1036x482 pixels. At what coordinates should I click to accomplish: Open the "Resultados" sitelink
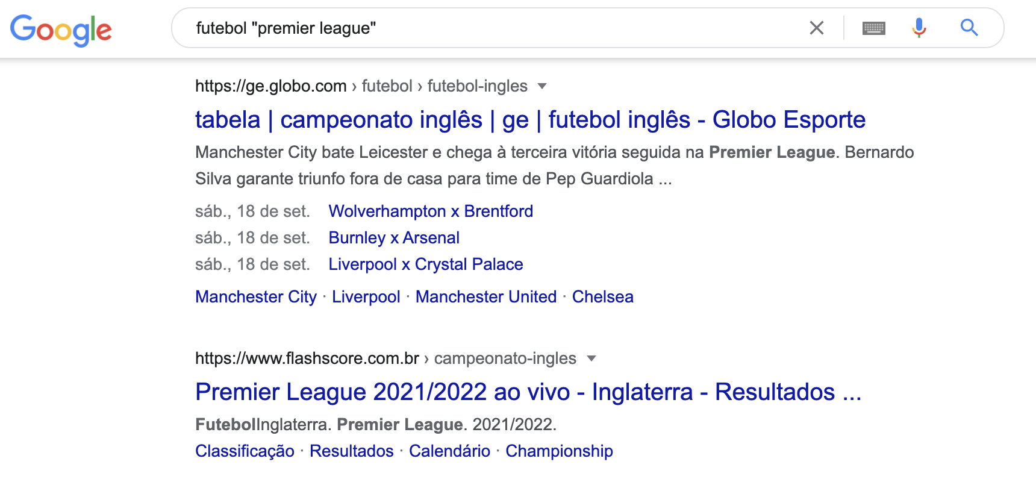pos(352,451)
